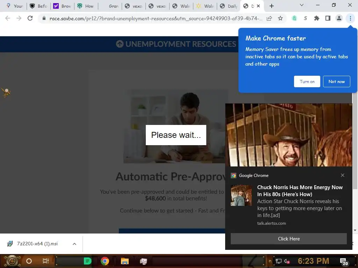Open the monitor app icon on taskbar

pyautogui.click(x=144, y=261)
